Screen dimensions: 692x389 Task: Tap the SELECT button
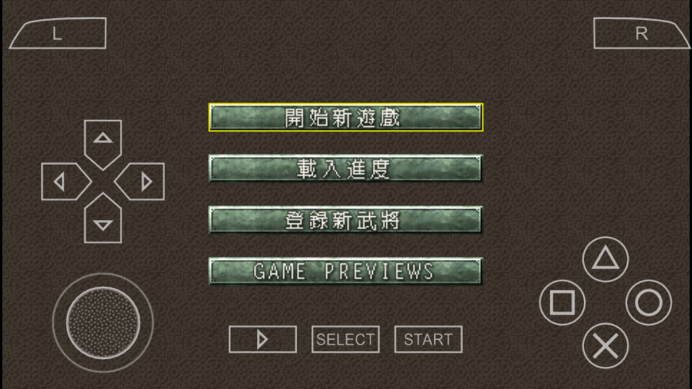pos(345,339)
